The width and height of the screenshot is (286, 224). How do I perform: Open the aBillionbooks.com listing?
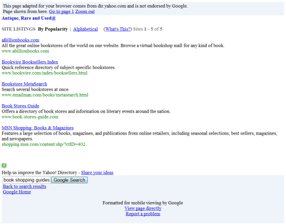click(x=21, y=40)
